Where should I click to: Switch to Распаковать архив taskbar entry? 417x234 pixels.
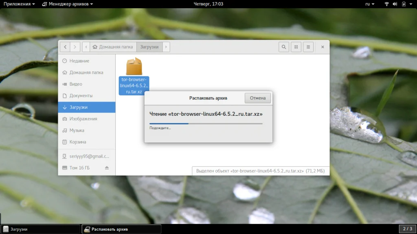[x=121, y=229]
